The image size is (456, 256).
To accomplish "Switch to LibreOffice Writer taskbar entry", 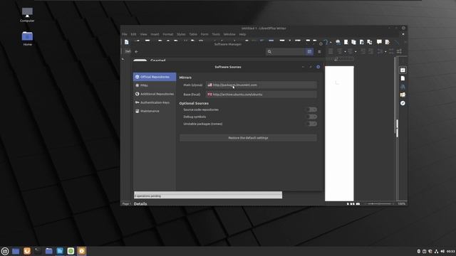I will (x=60, y=251).
